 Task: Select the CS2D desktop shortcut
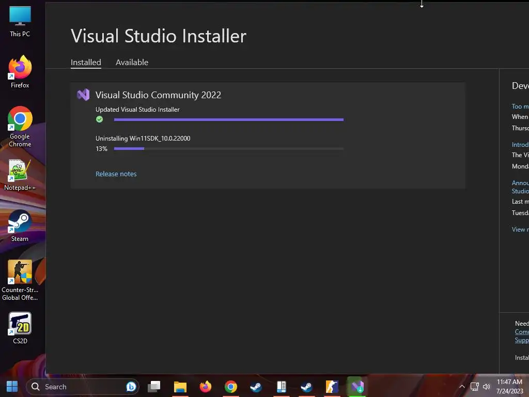click(x=20, y=328)
